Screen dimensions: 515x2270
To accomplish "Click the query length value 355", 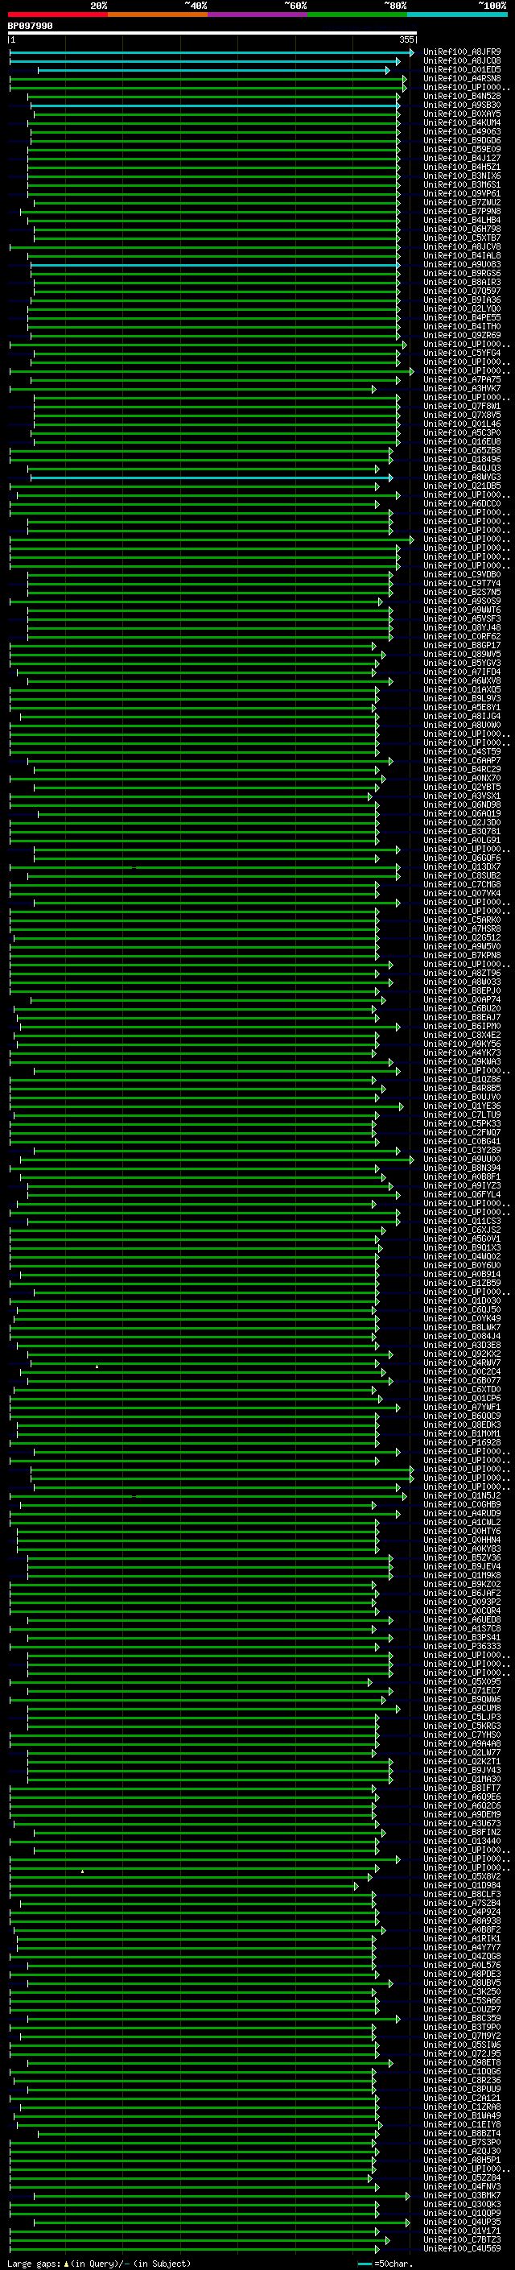I will (x=406, y=39).
